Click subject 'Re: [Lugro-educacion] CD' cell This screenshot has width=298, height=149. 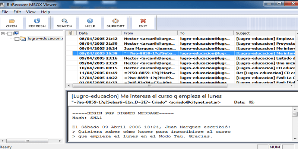pos(264,73)
